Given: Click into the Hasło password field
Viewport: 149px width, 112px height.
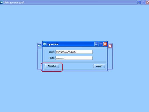Looking at the screenshot, I should (74, 58).
